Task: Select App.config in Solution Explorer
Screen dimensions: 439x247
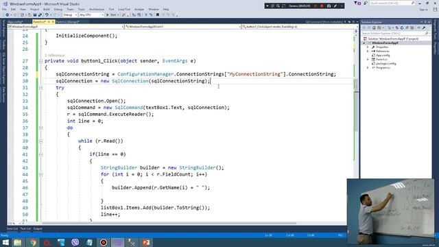Action: pos(383,56)
